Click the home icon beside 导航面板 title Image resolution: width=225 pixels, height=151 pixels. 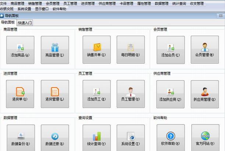2,16
